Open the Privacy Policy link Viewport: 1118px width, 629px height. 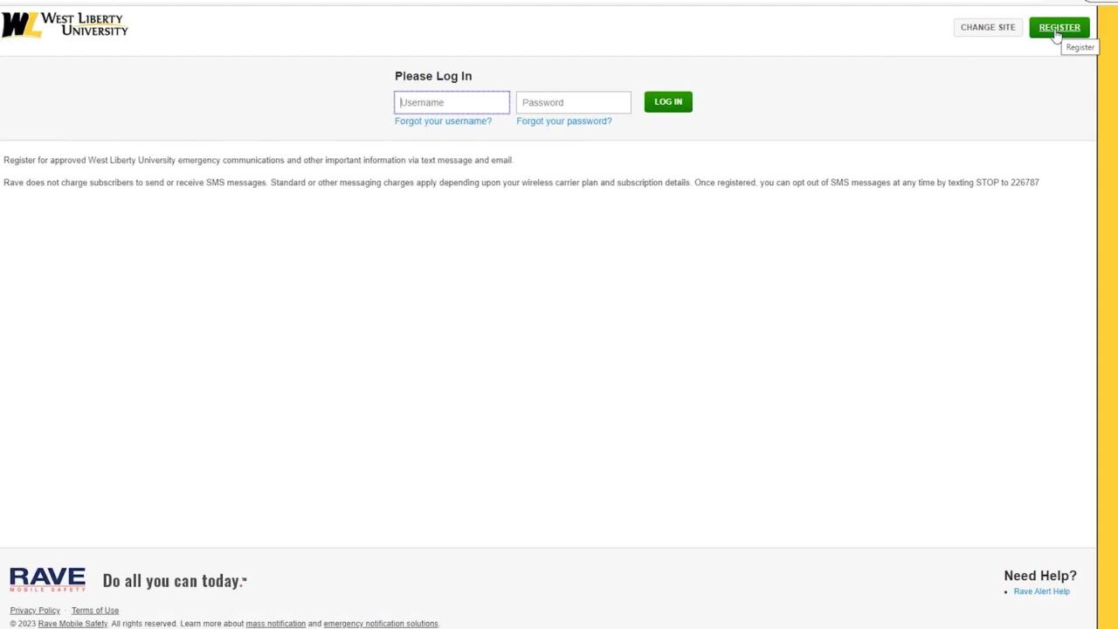coord(35,611)
